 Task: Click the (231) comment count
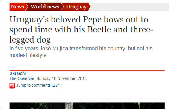click(x=57, y=86)
